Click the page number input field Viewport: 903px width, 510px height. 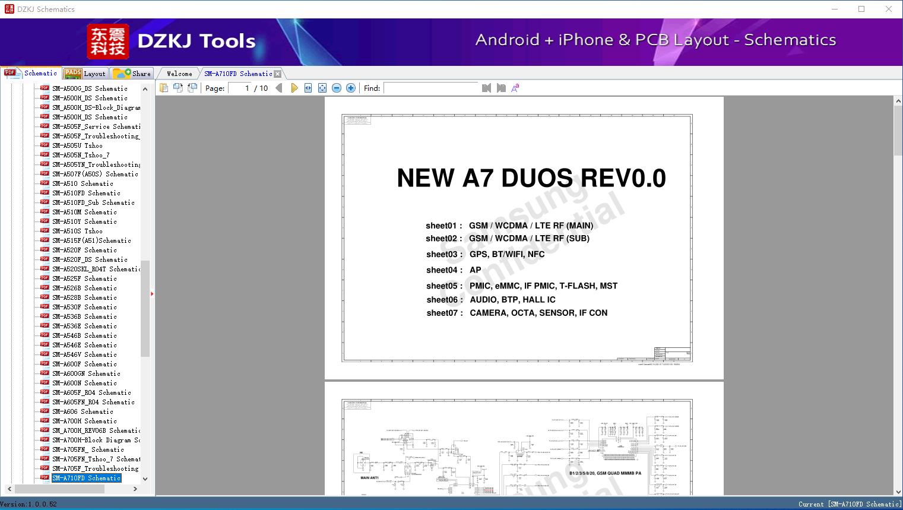point(239,88)
